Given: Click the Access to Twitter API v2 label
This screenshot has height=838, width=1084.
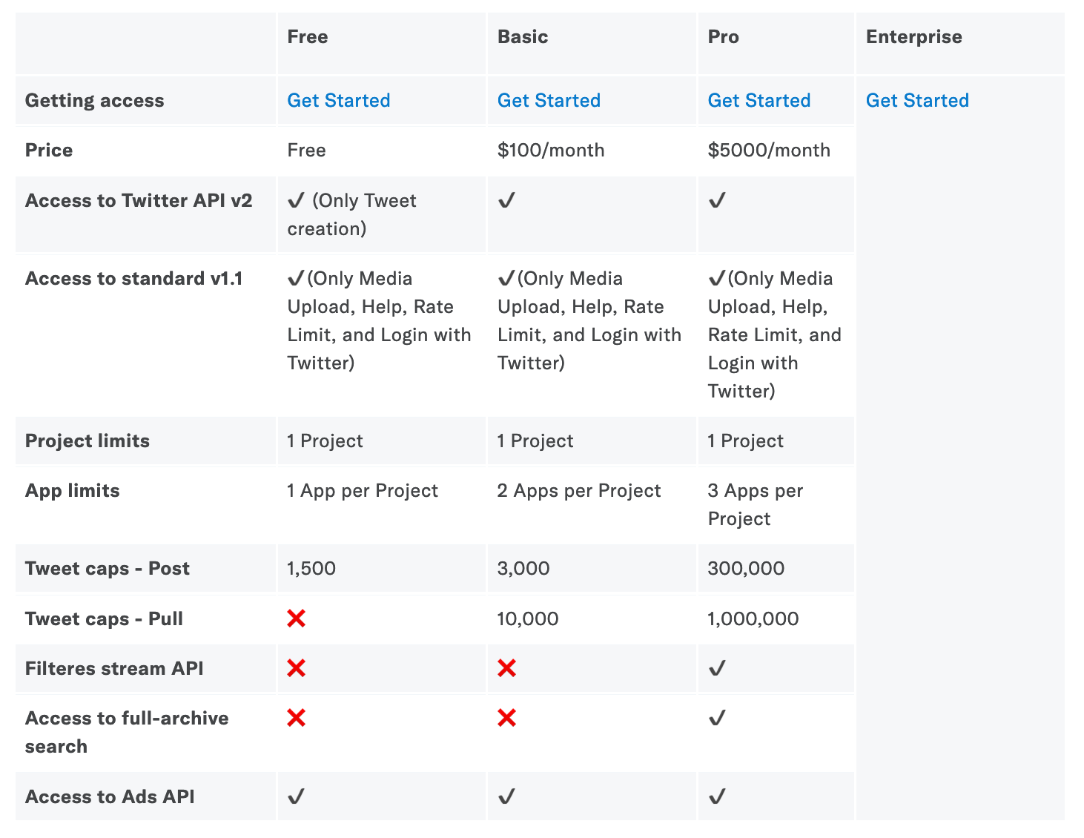Looking at the screenshot, I should click(x=139, y=200).
